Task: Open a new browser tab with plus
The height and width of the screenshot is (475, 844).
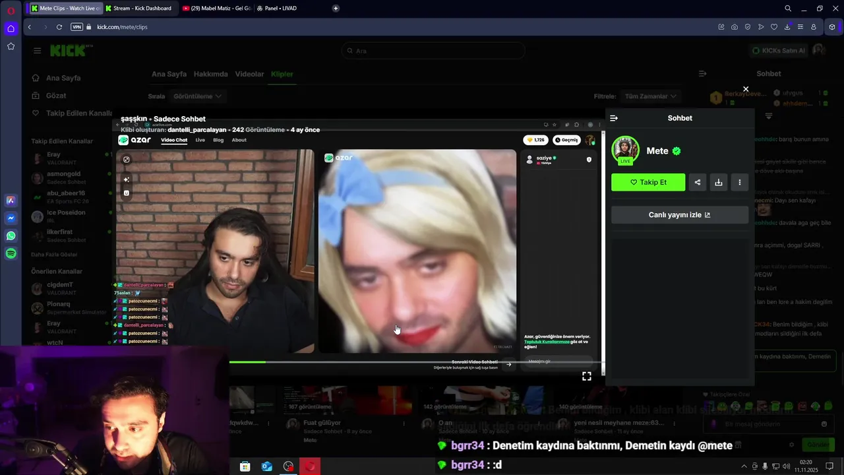Action: pos(336,8)
